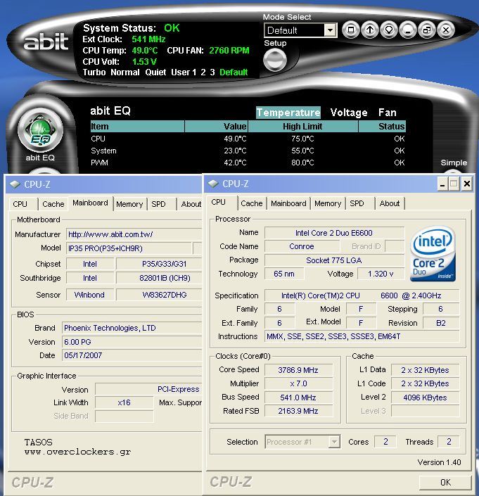The image size is (479, 496).
Task: Click the Intel Core 2 Duo logo
Action: (x=433, y=254)
